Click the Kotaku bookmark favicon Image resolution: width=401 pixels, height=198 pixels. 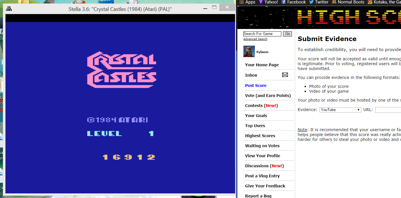(x=370, y=2)
